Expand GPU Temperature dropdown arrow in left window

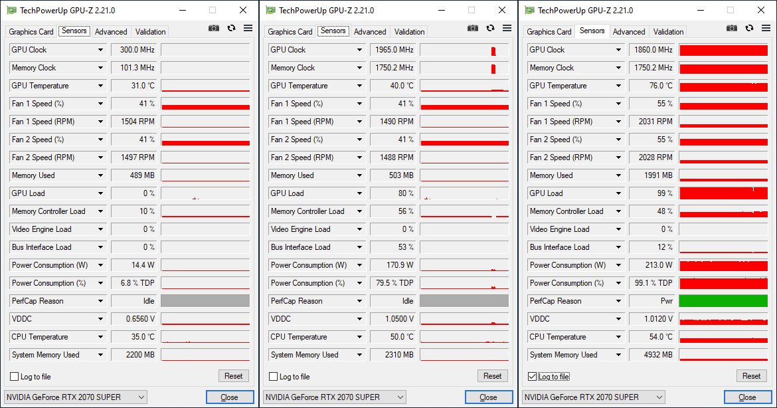101,86
